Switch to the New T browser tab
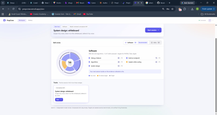This screenshot has width=217, height=115. tap(46, 3)
